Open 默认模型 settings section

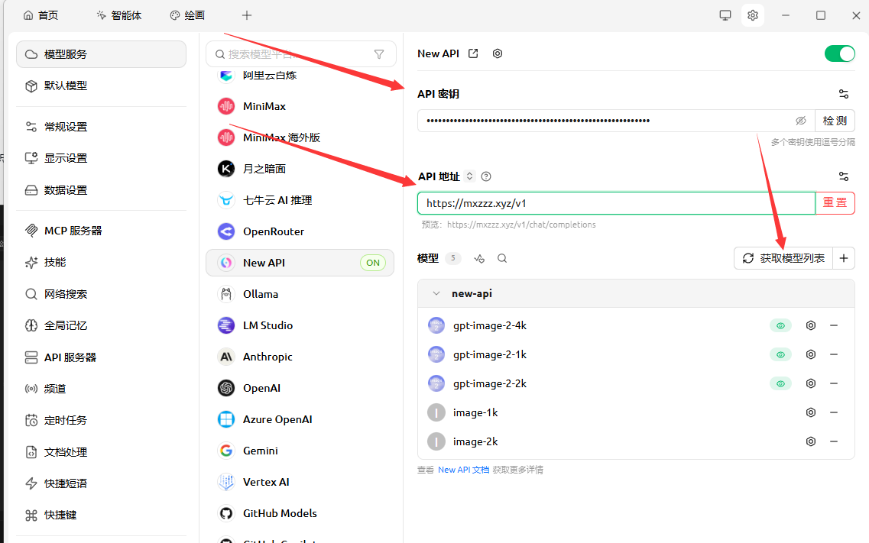point(102,86)
